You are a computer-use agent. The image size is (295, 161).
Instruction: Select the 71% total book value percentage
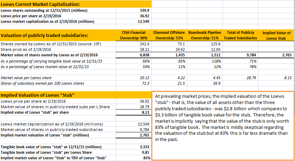point(253,61)
